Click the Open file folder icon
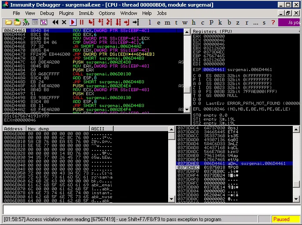 point(7,22)
